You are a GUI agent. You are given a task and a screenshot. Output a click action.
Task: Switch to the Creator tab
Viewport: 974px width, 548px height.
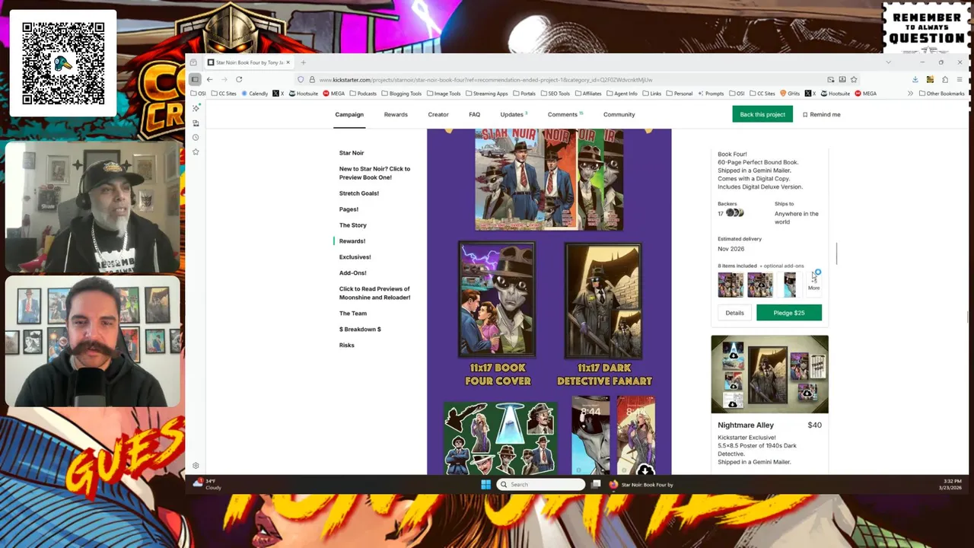point(438,114)
